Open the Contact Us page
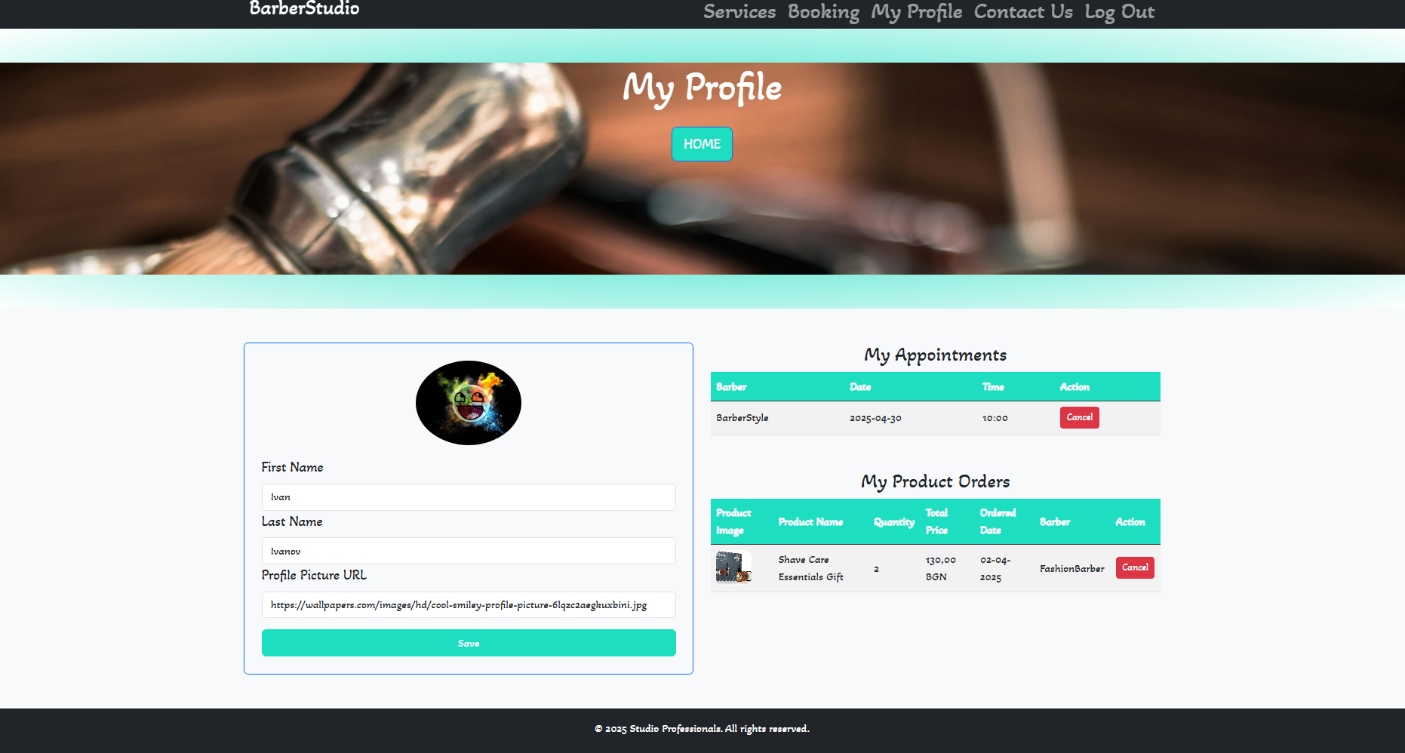Screen dimensions: 1405x753 coord(1023,12)
